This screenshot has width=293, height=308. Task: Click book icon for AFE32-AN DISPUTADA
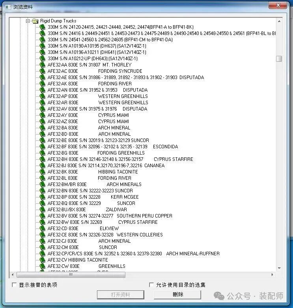pyautogui.click(x=42, y=90)
